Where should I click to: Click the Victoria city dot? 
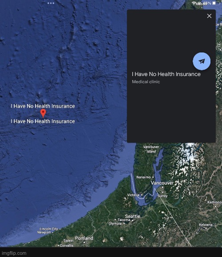pyautogui.click(x=142, y=195)
